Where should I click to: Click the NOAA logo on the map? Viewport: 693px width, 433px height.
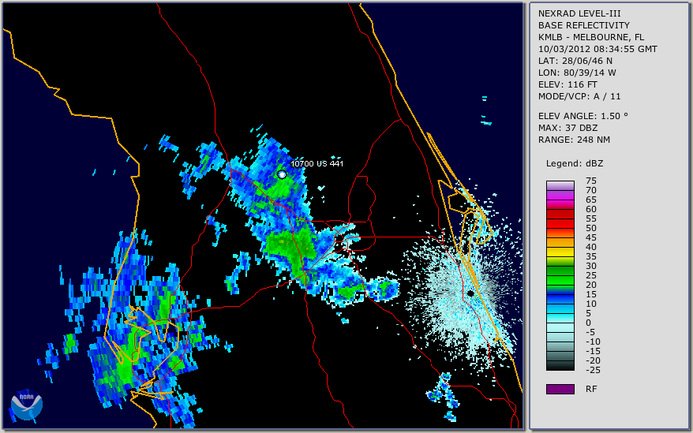point(27,405)
